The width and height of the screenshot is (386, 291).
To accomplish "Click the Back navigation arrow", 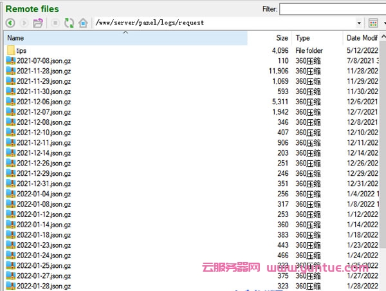I will [x=10, y=23].
